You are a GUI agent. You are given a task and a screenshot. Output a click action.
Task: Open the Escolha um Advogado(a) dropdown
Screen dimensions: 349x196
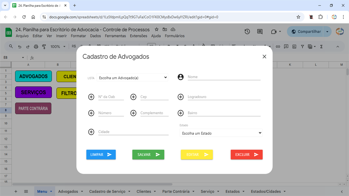[x=132, y=77]
